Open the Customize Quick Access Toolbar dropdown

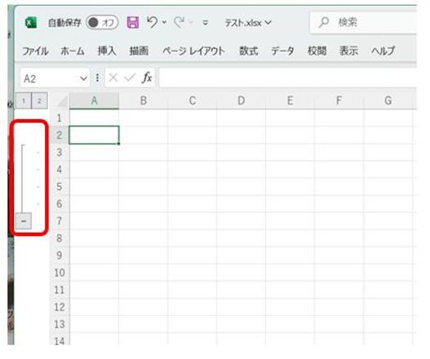pos(205,23)
